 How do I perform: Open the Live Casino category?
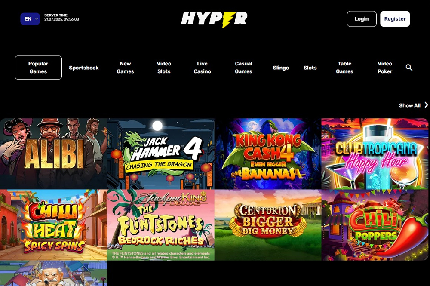(x=202, y=68)
